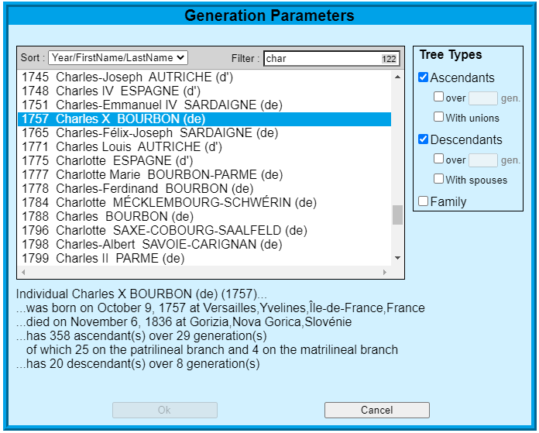Click the Filter text field containing 'char'

click(x=331, y=58)
